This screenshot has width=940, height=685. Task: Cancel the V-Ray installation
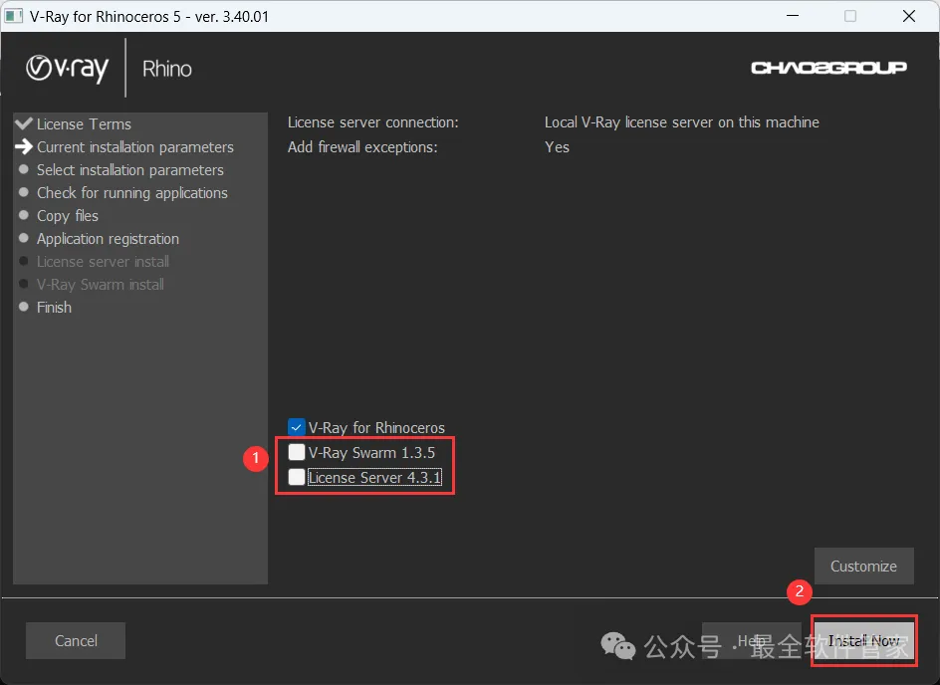pos(76,640)
